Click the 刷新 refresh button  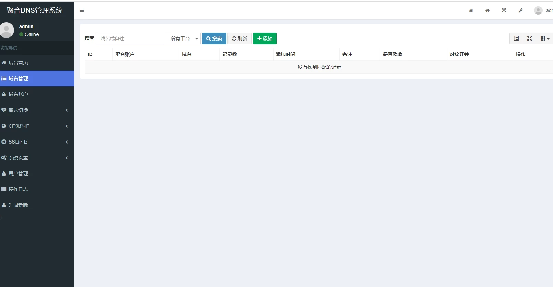coord(239,39)
